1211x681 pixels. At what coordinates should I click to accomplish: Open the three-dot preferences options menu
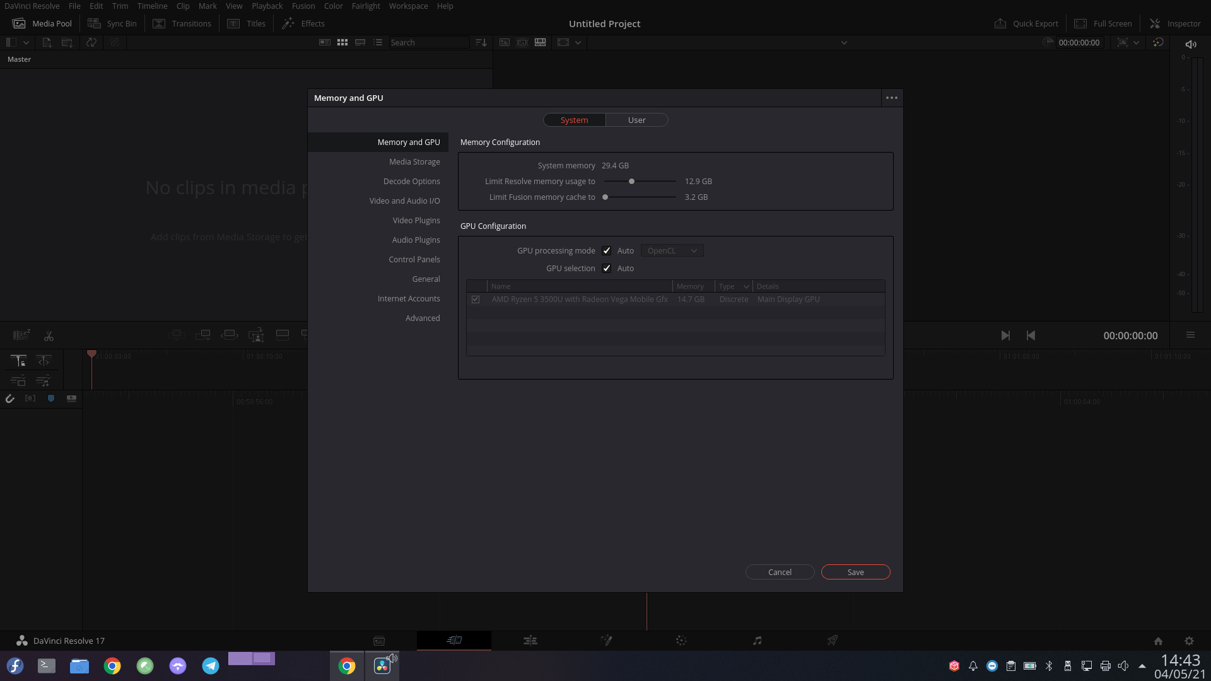891,98
